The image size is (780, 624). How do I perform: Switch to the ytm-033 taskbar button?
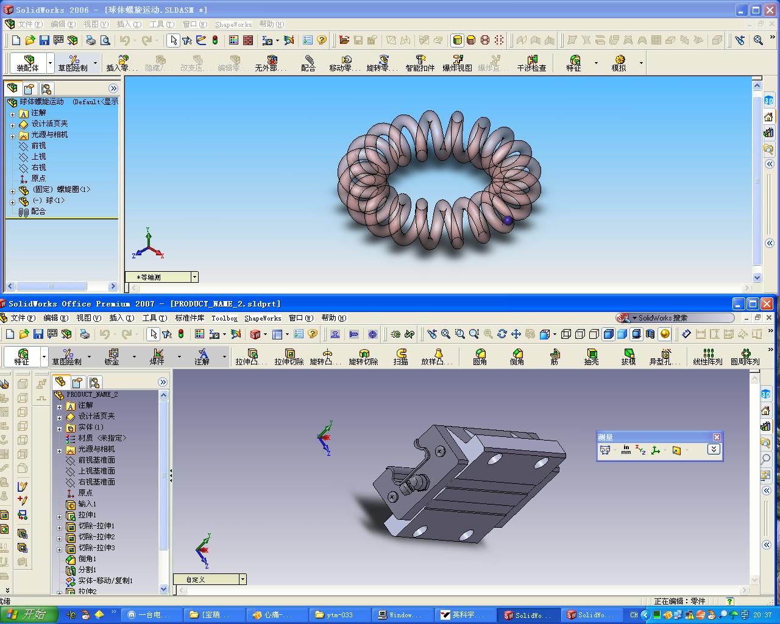(339, 615)
